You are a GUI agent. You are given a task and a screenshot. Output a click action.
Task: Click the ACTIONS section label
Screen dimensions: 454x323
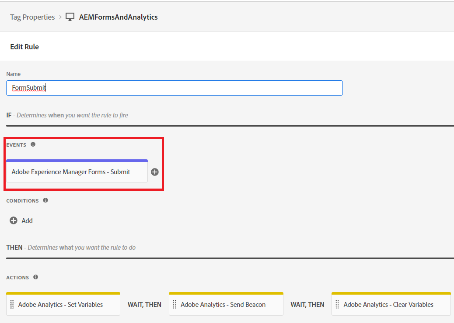click(17, 278)
